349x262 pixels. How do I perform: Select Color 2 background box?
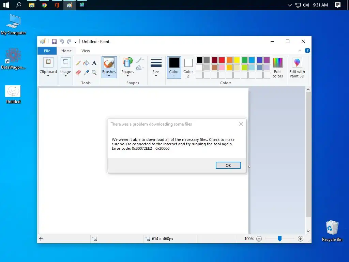(x=188, y=68)
